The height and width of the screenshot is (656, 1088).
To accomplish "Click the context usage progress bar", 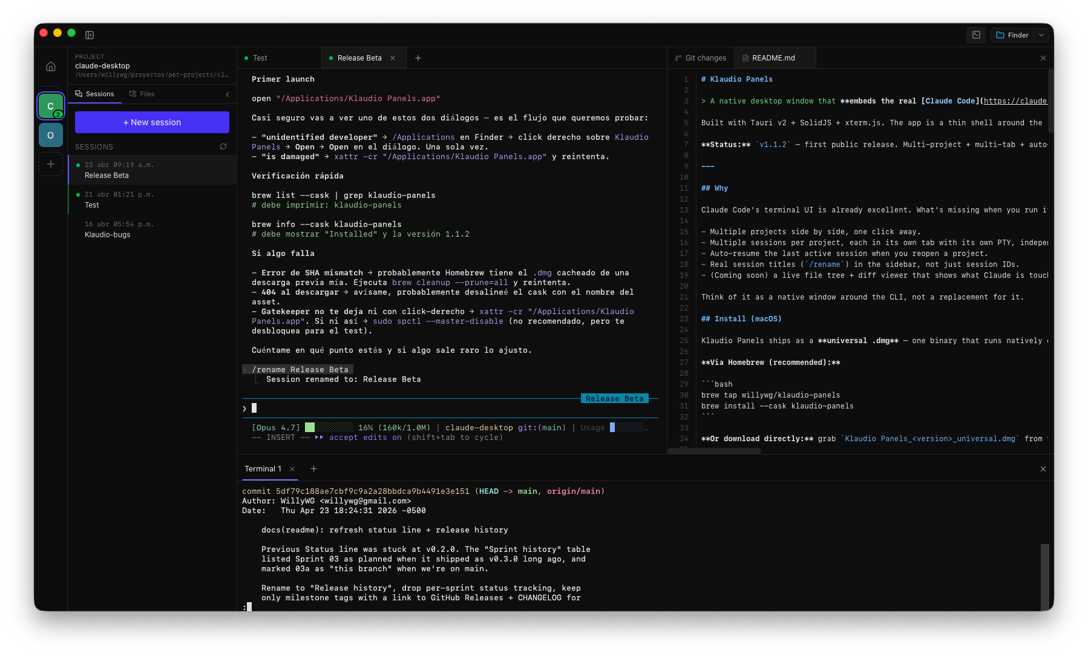I will (329, 428).
